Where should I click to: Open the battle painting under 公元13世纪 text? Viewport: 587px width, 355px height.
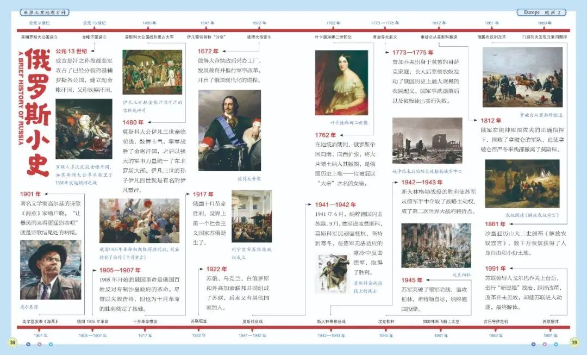84,129
